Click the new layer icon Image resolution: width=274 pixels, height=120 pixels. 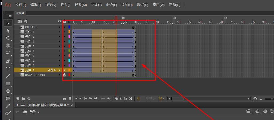(x=18, y=98)
